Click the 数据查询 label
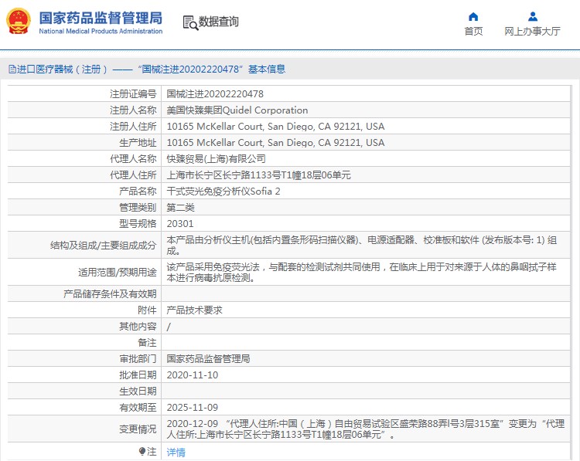Image resolution: width=580 pixels, height=461 pixels. (219, 22)
